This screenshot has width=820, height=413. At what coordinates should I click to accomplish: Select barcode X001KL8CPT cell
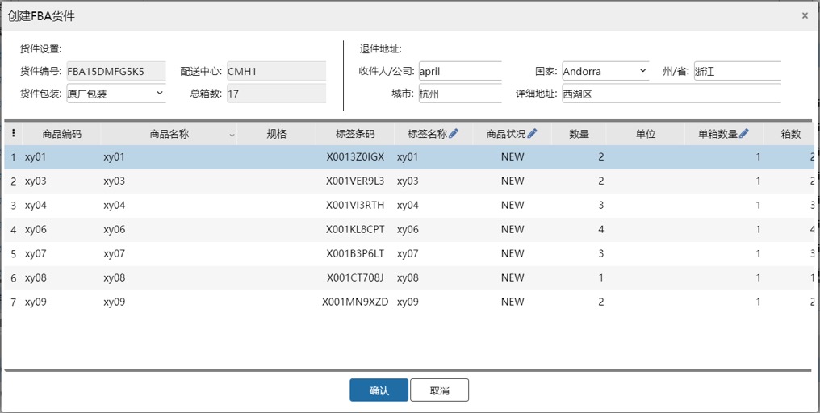(355, 229)
